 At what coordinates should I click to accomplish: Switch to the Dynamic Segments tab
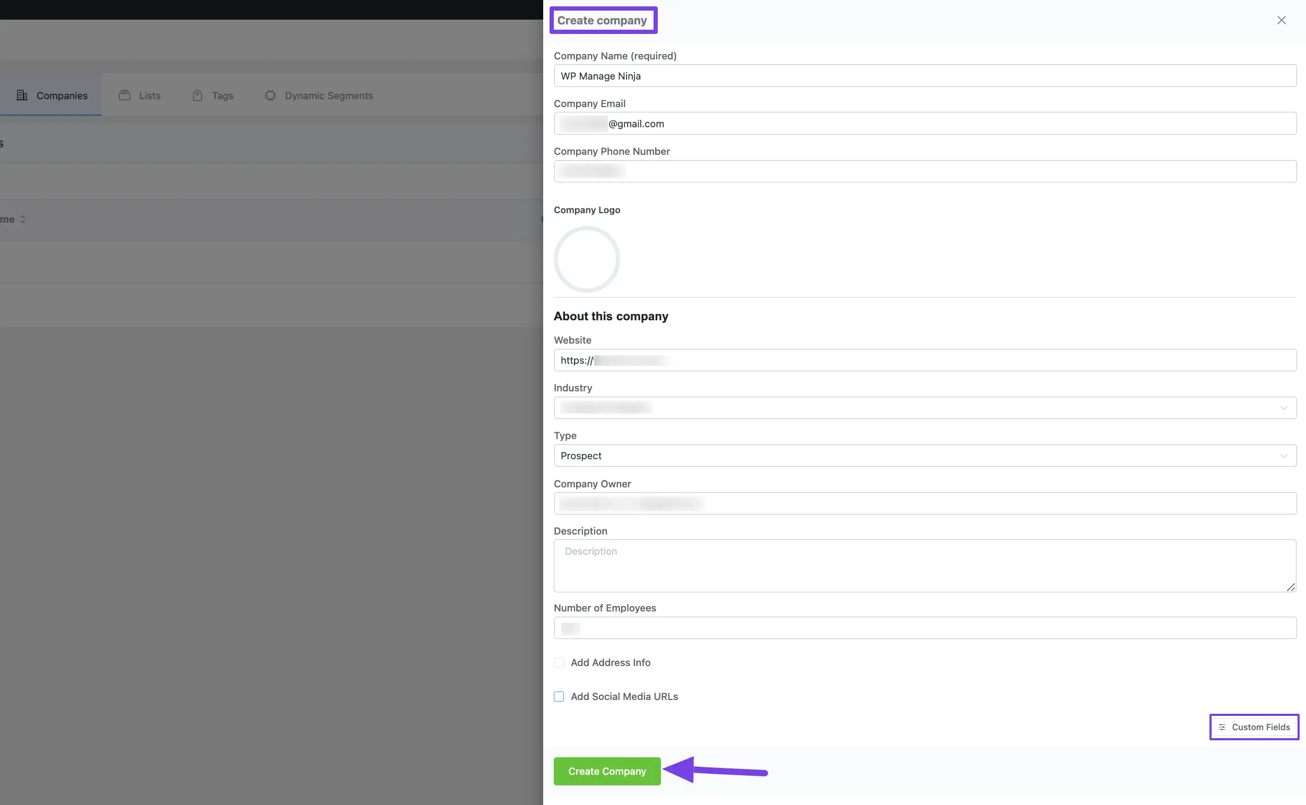(x=319, y=95)
